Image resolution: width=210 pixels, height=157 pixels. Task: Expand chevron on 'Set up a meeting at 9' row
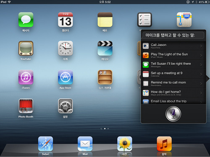[201, 74]
